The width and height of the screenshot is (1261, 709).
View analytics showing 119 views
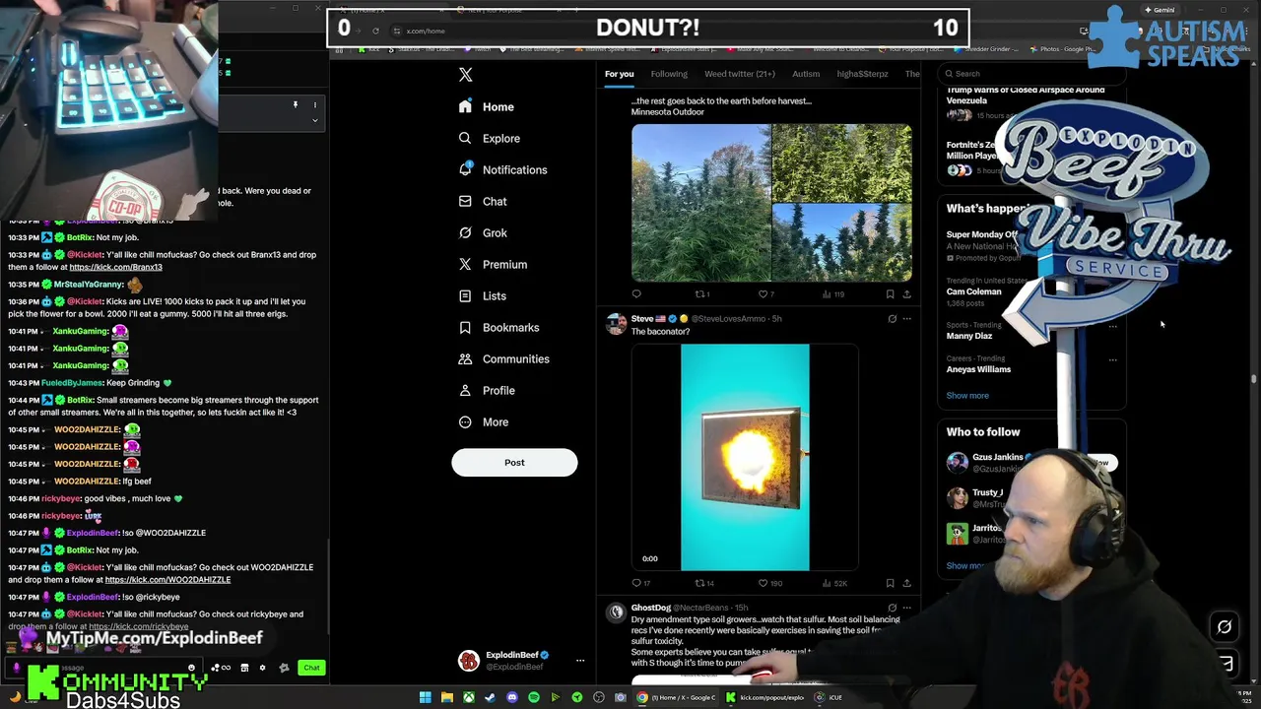(x=832, y=293)
